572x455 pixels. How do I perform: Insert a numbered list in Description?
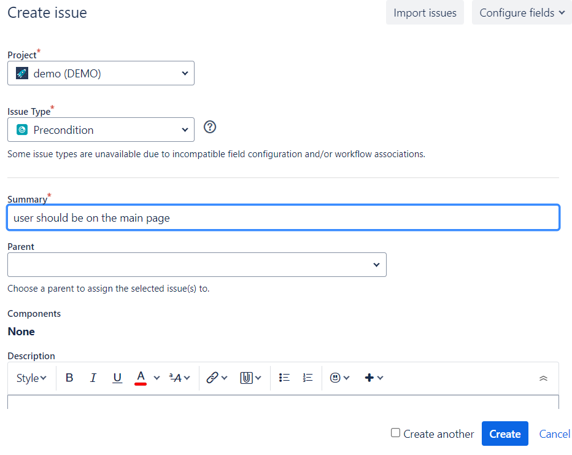pos(308,378)
